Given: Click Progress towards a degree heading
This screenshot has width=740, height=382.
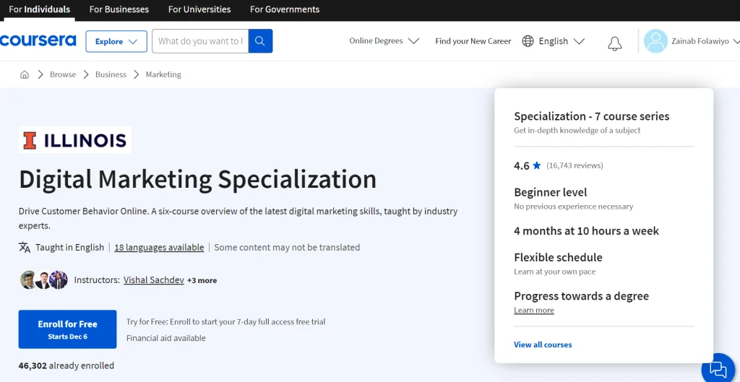Looking at the screenshot, I should click(582, 296).
